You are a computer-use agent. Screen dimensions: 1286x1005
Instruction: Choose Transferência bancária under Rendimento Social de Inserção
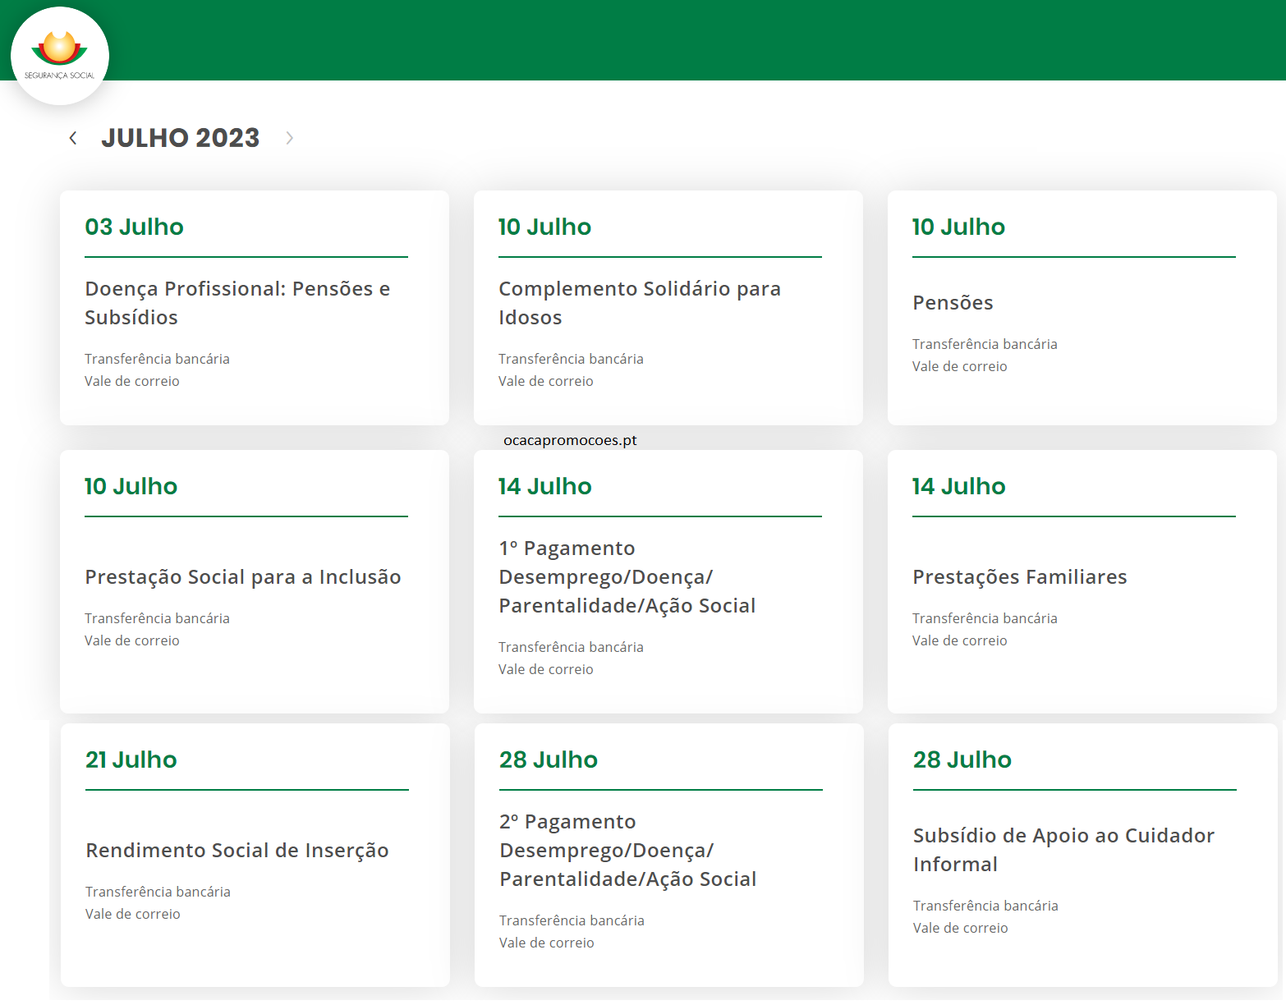tap(158, 892)
